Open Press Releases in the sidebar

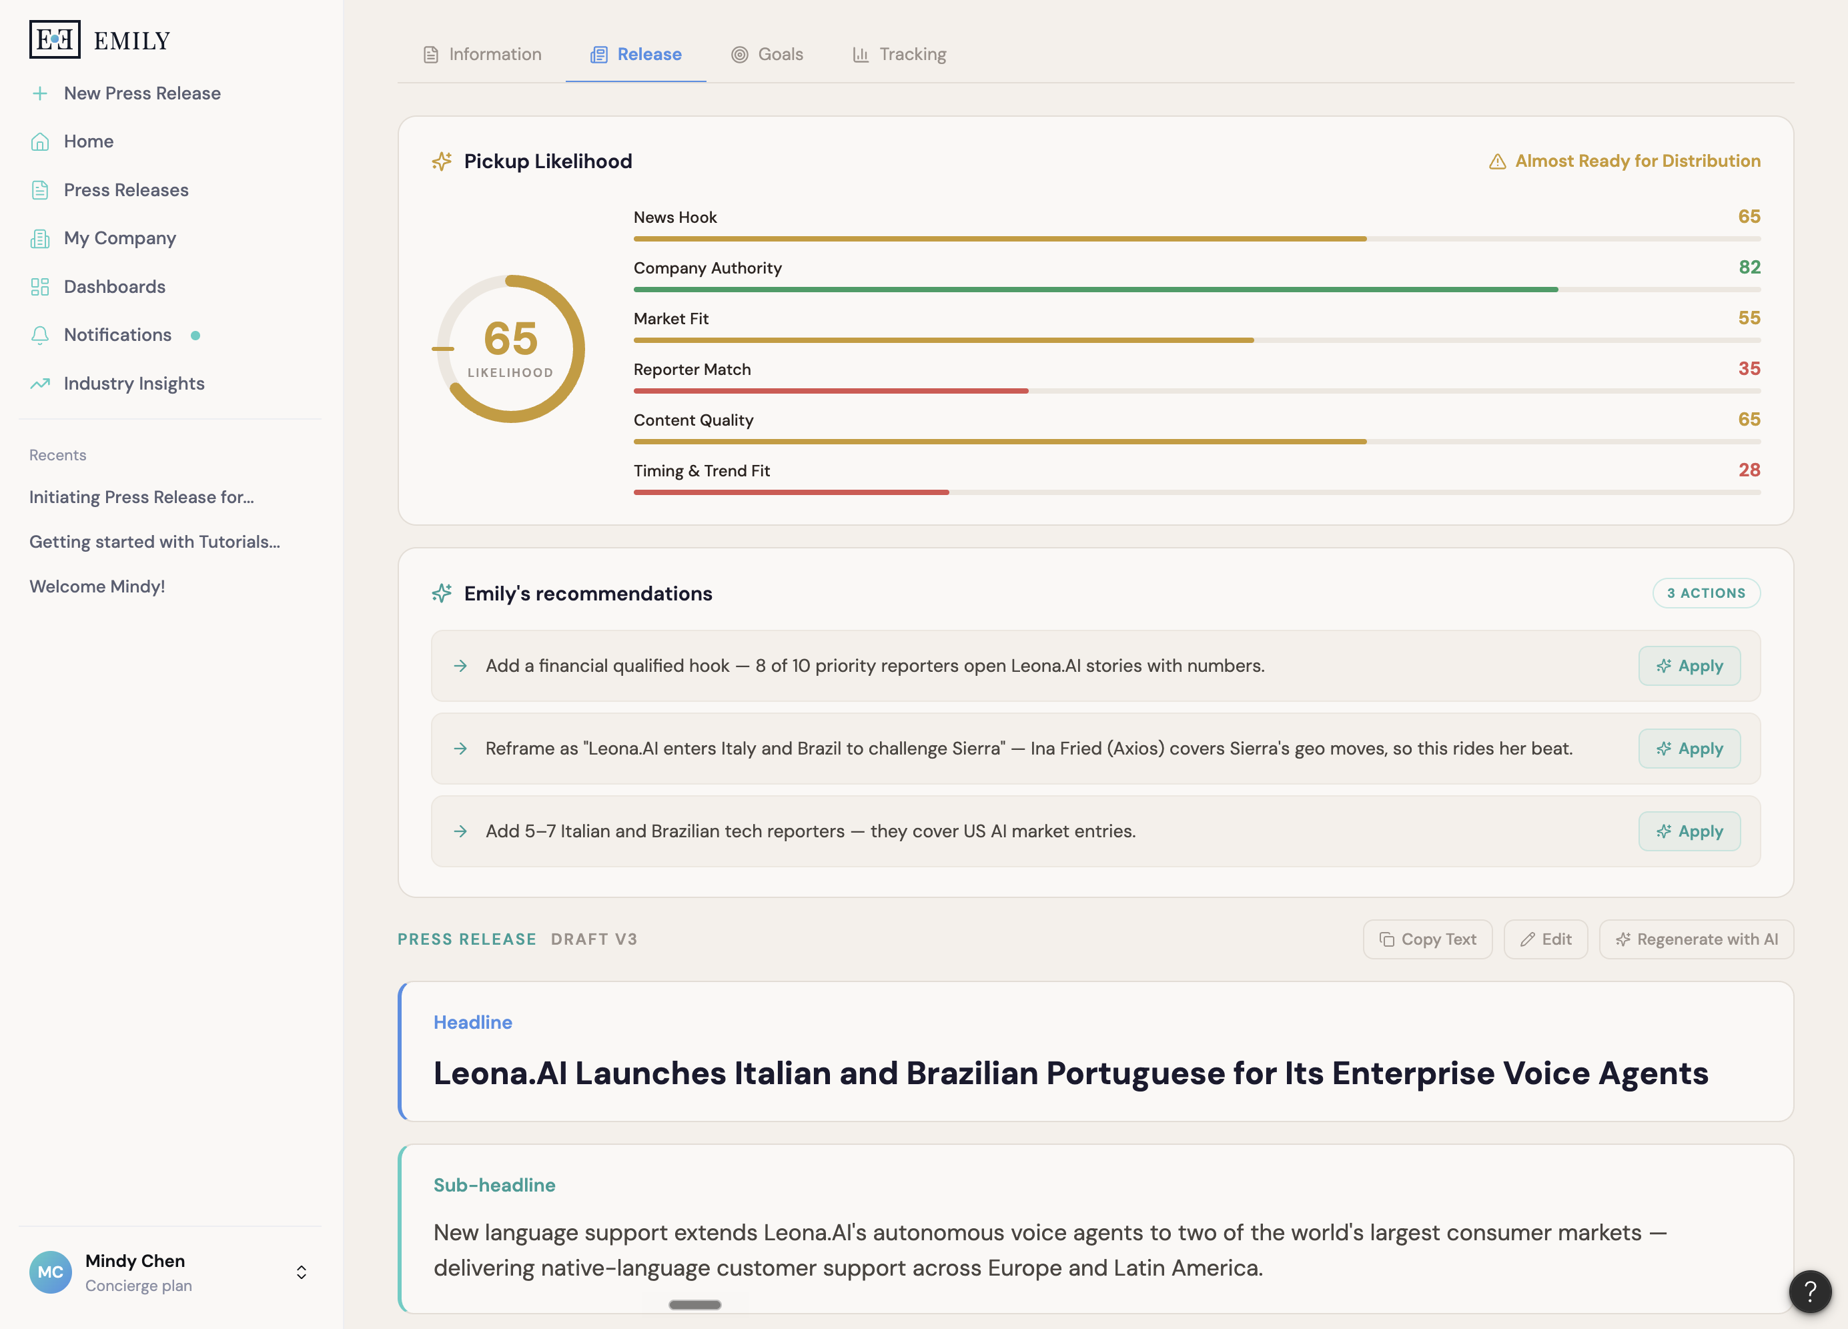pyautogui.click(x=126, y=190)
